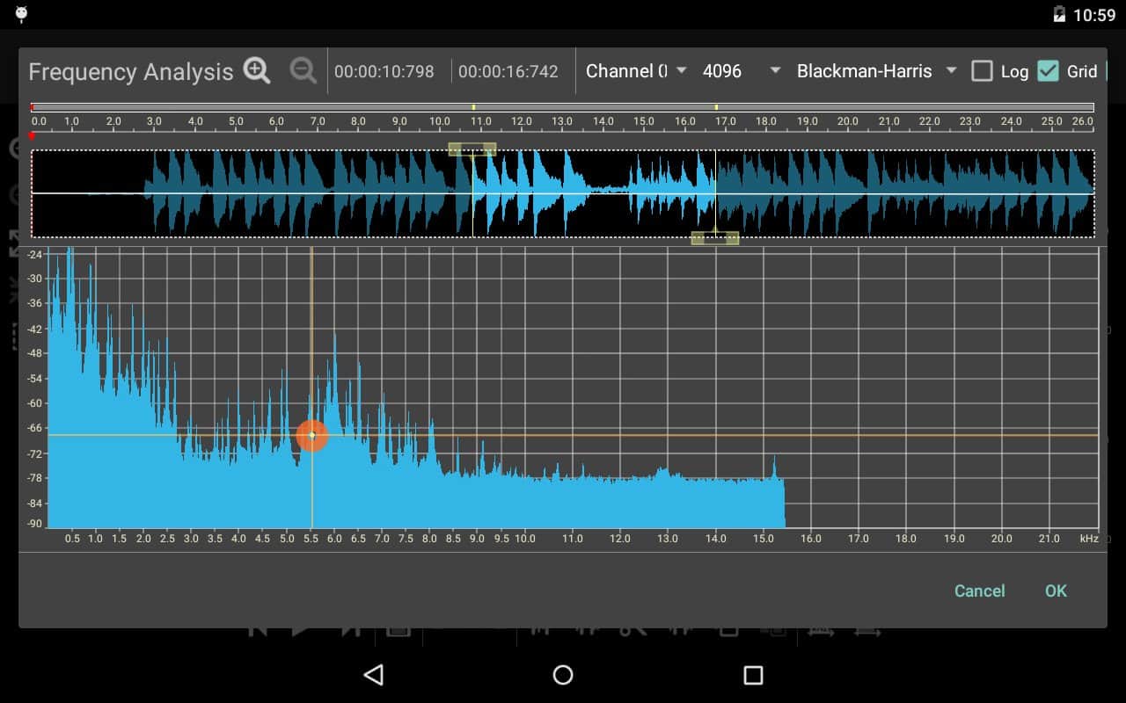This screenshot has width=1126, height=703.
Task: Confirm the dialog with OK
Action: (1056, 591)
